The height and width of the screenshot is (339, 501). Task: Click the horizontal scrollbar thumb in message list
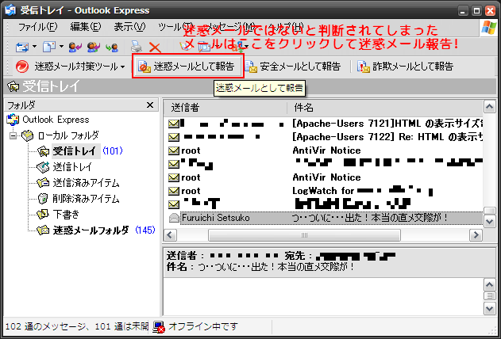tap(304, 235)
